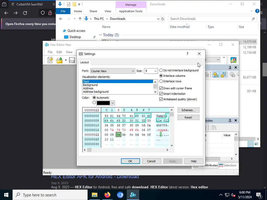Click the Refresh button in Explorer address bar
Image resolution: width=267 pixels, height=200 pixels.
click(x=163, y=19)
